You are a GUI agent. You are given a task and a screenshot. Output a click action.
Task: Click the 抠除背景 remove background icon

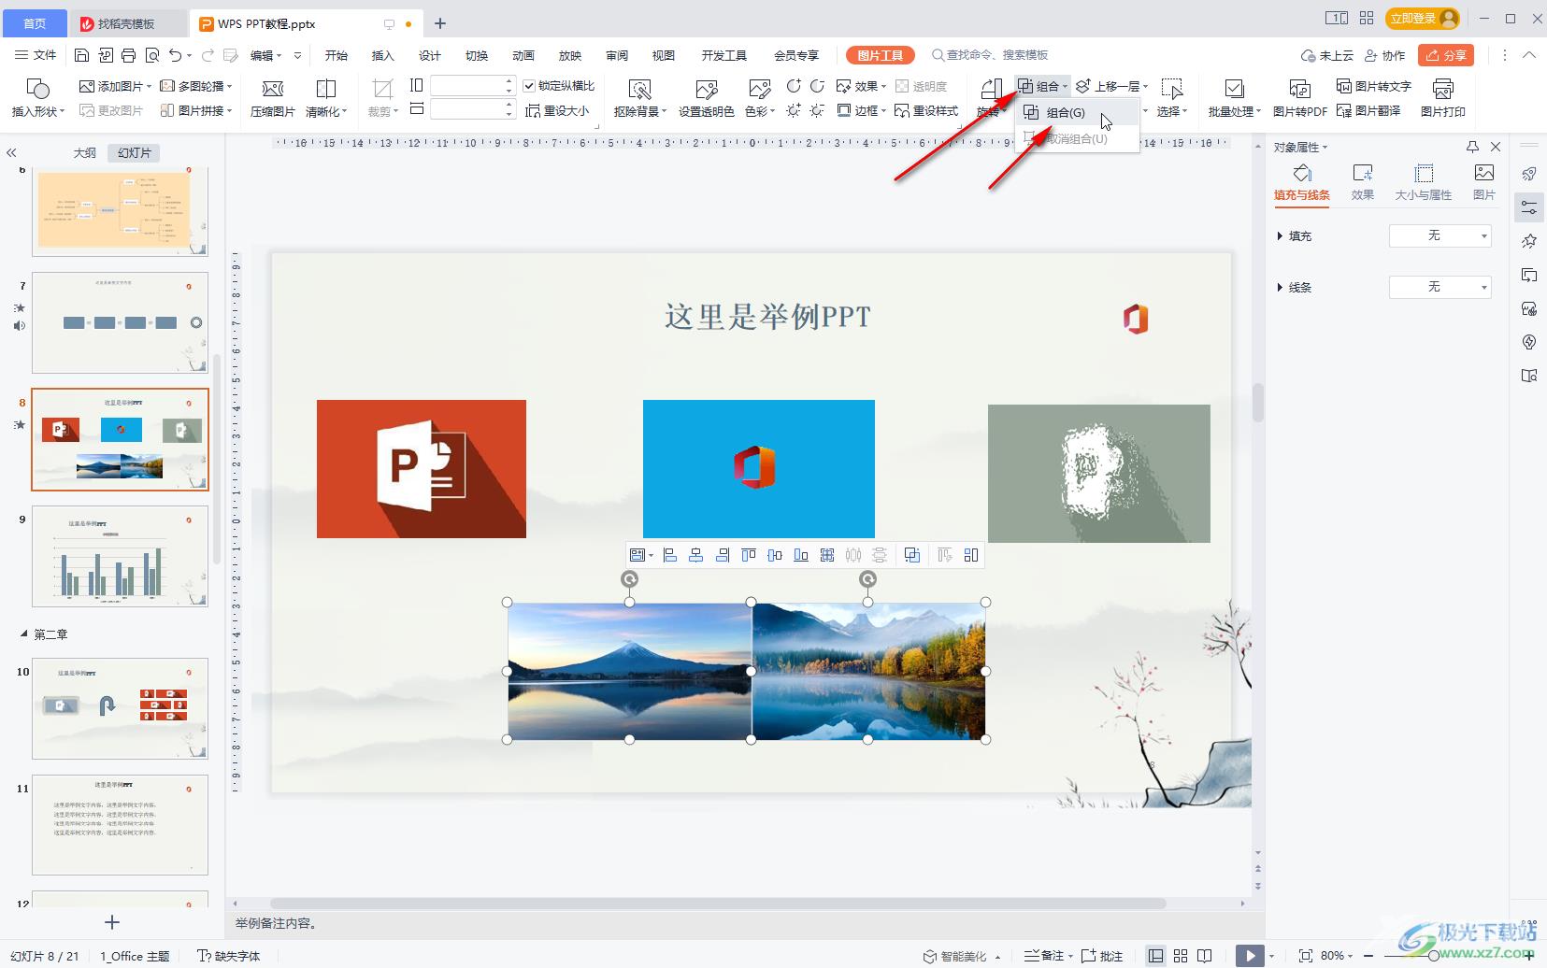pyautogui.click(x=640, y=97)
